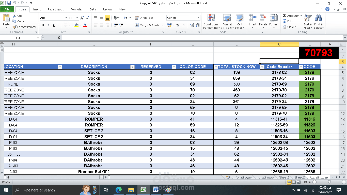Click the Orientation text rotation icon
The image size is (347, 195).
(x=116, y=18)
